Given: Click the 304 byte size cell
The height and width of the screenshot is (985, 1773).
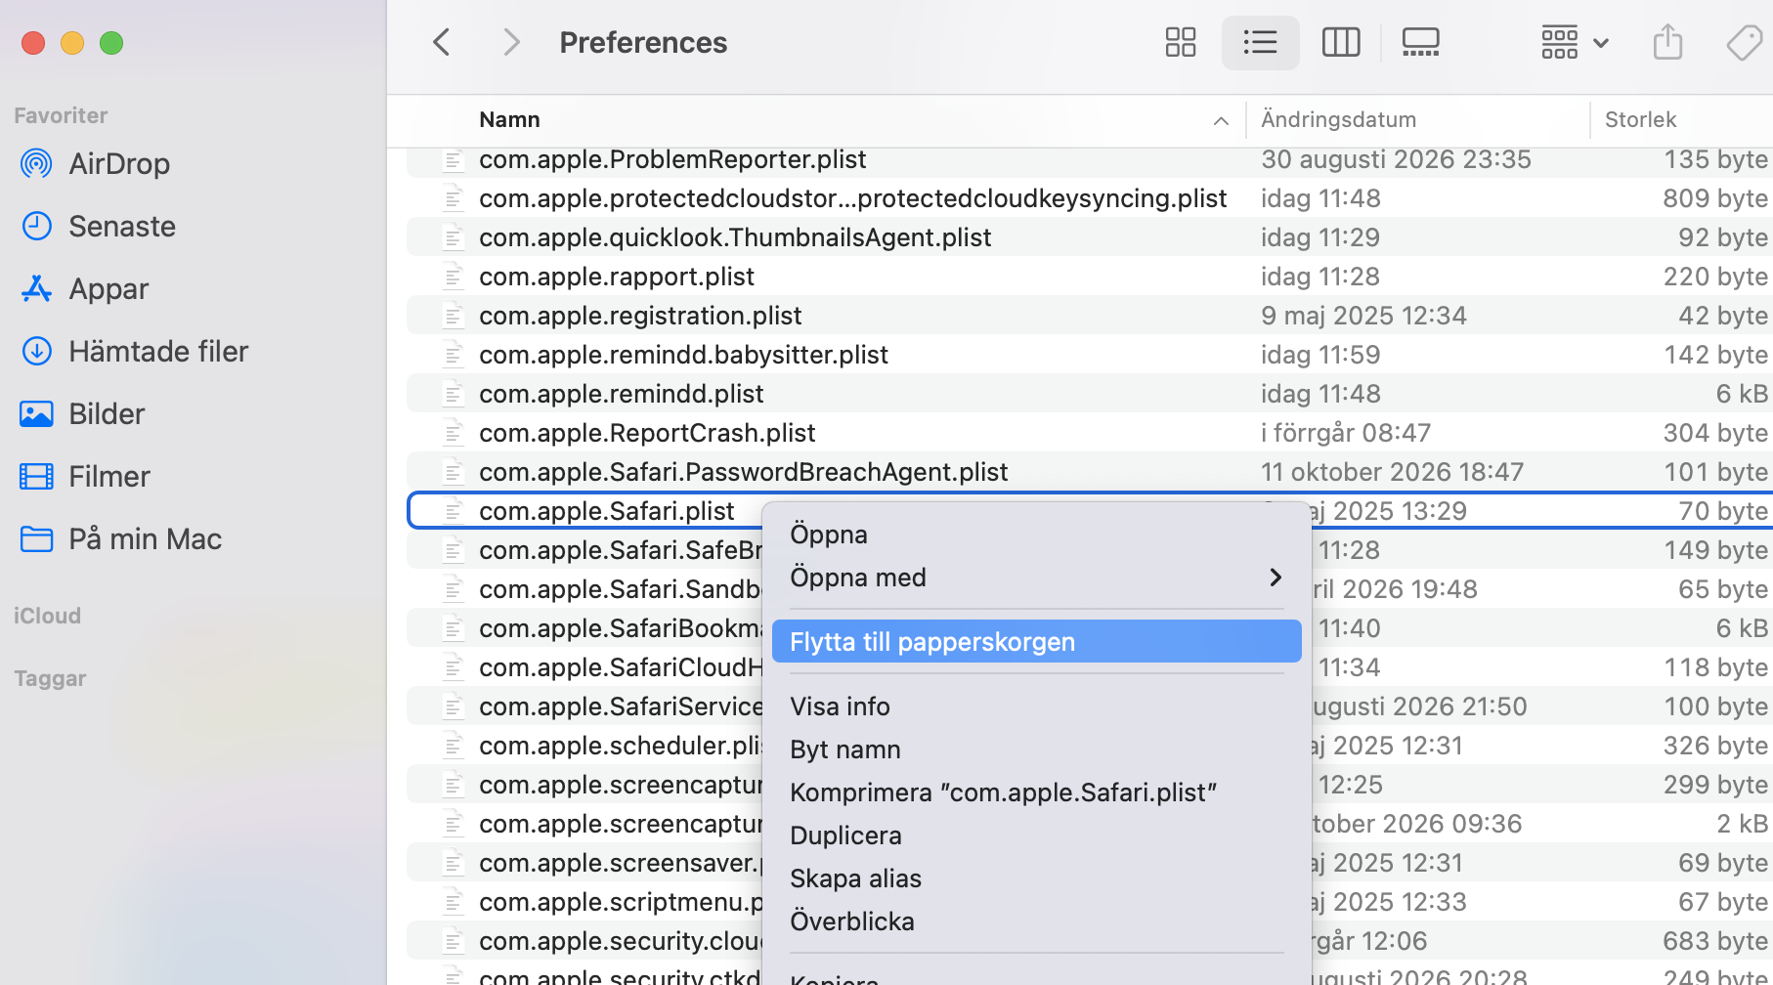Looking at the screenshot, I should [1715, 433].
